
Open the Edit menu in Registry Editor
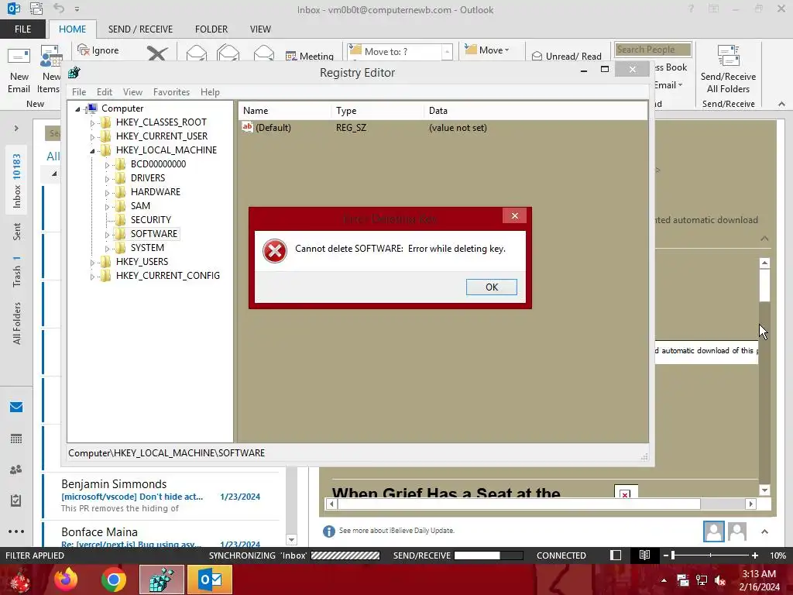(x=105, y=92)
